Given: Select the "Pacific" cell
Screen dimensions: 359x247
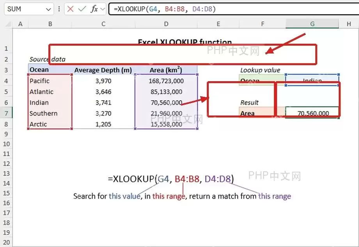Looking at the screenshot, I should point(50,81).
